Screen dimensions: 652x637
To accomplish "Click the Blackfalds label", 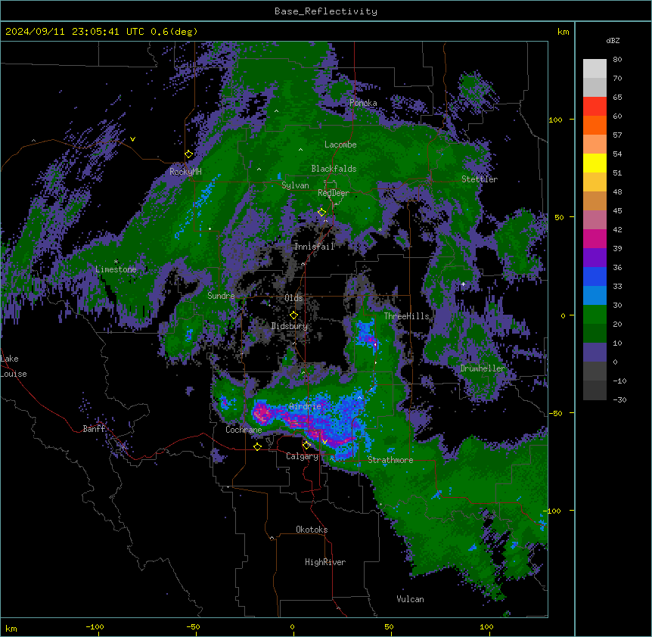I will tap(334, 169).
